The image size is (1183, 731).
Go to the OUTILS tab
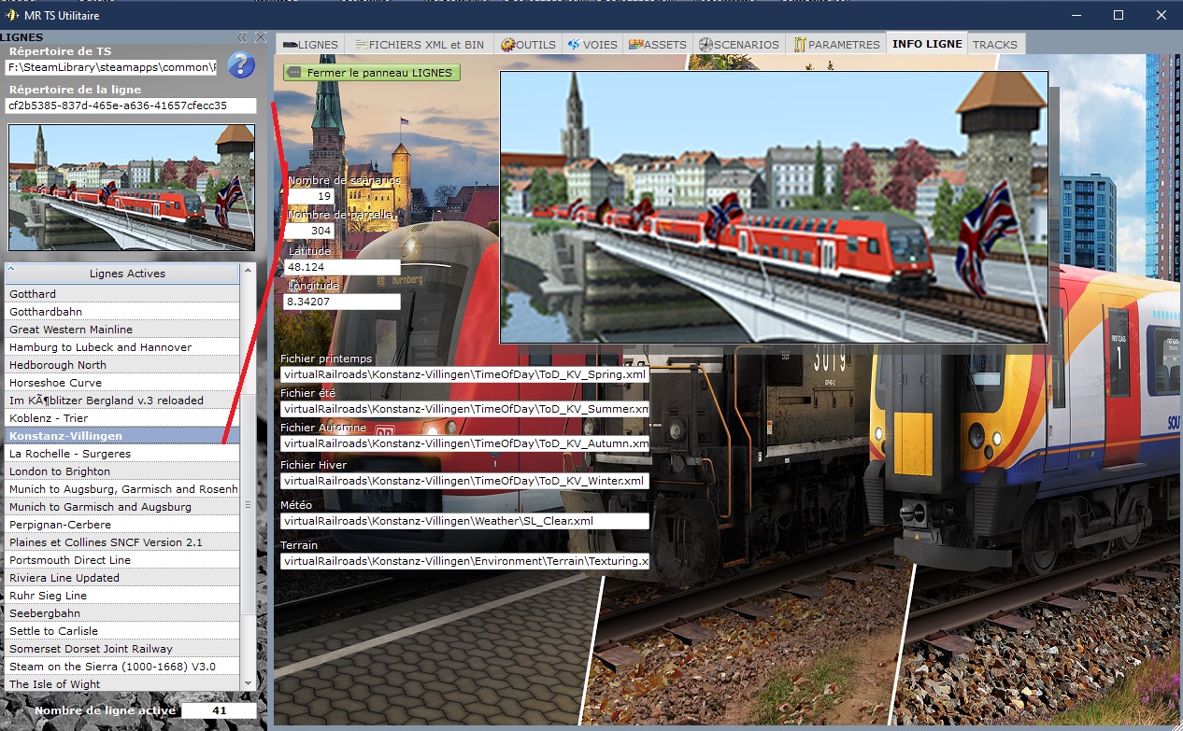pyautogui.click(x=528, y=44)
